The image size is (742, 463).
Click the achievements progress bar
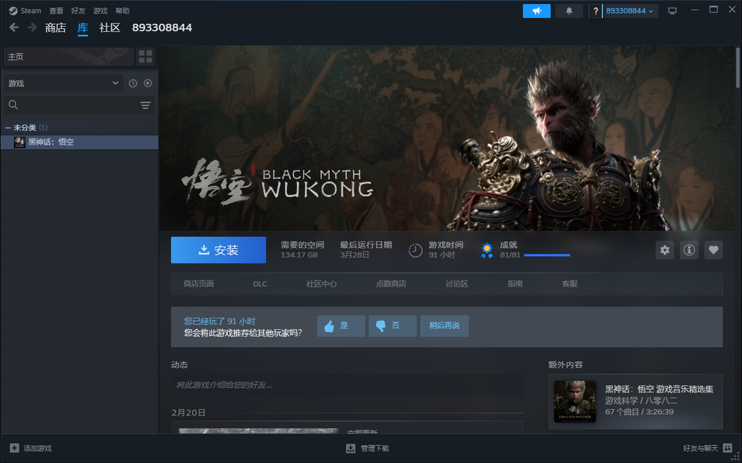547,255
